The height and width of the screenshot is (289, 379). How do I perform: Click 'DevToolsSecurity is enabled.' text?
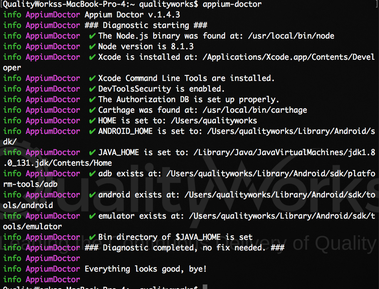[x=161, y=89]
